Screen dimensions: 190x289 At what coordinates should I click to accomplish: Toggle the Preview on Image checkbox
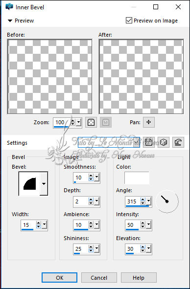tap(129, 21)
